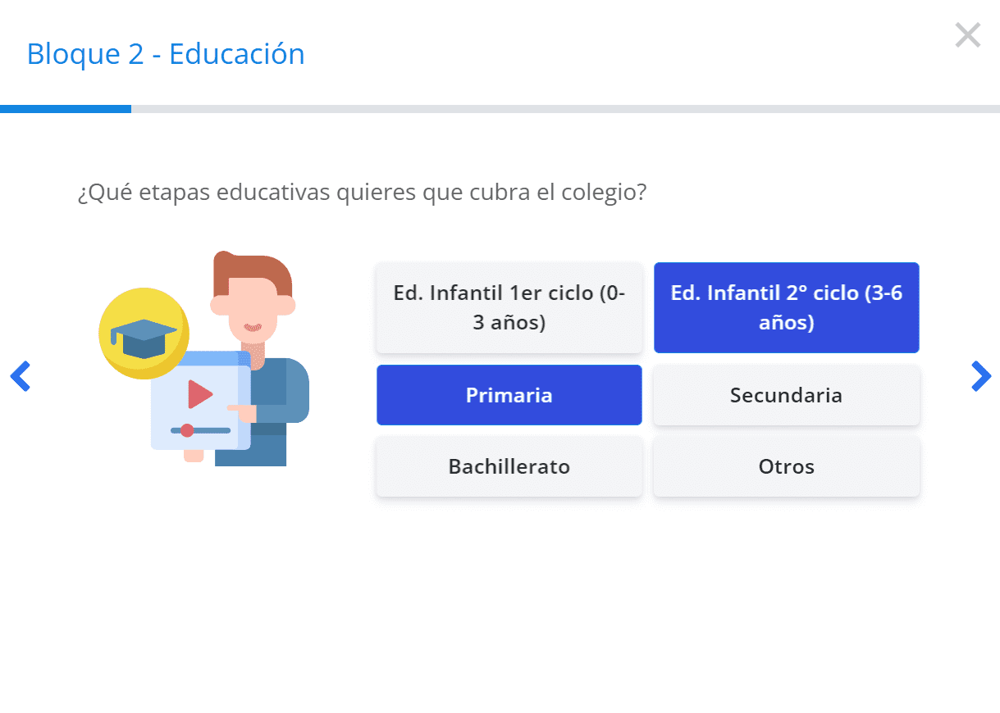The width and height of the screenshot is (1000, 713).
Task: Click the red play triangle in the illustration
Action: pyautogui.click(x=199, y=394)
